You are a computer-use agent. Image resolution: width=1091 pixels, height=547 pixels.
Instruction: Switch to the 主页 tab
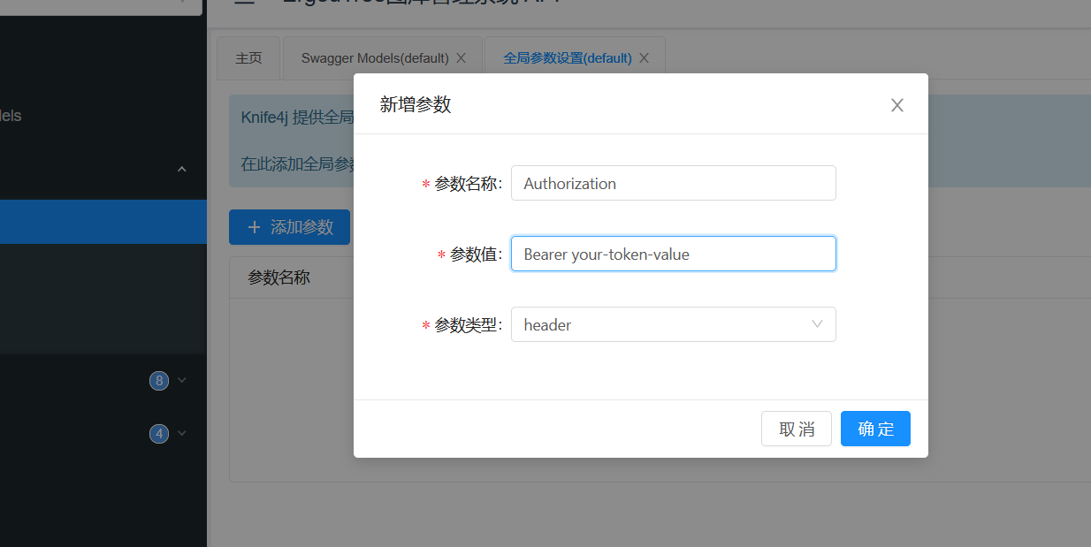(x=248, y=58)
